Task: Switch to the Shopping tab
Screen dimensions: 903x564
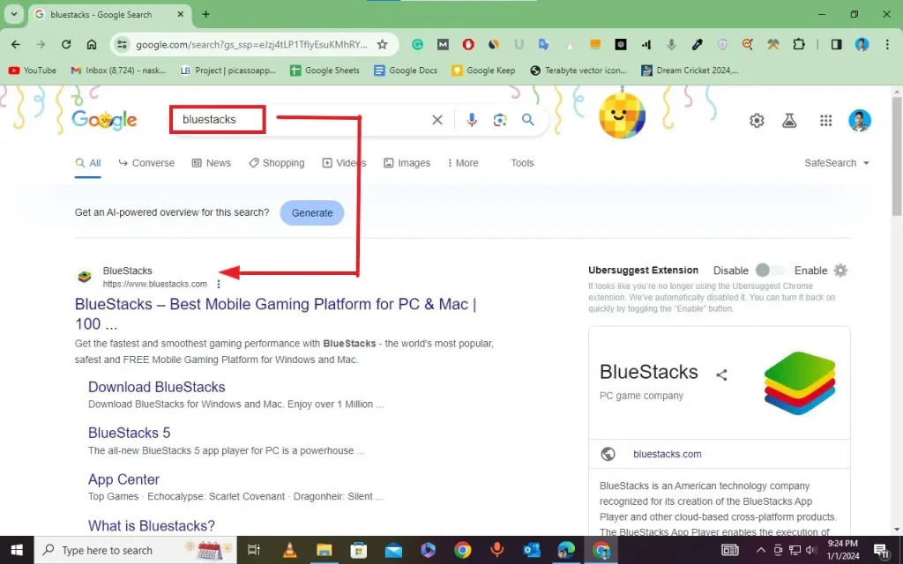Action: (276, 163)
